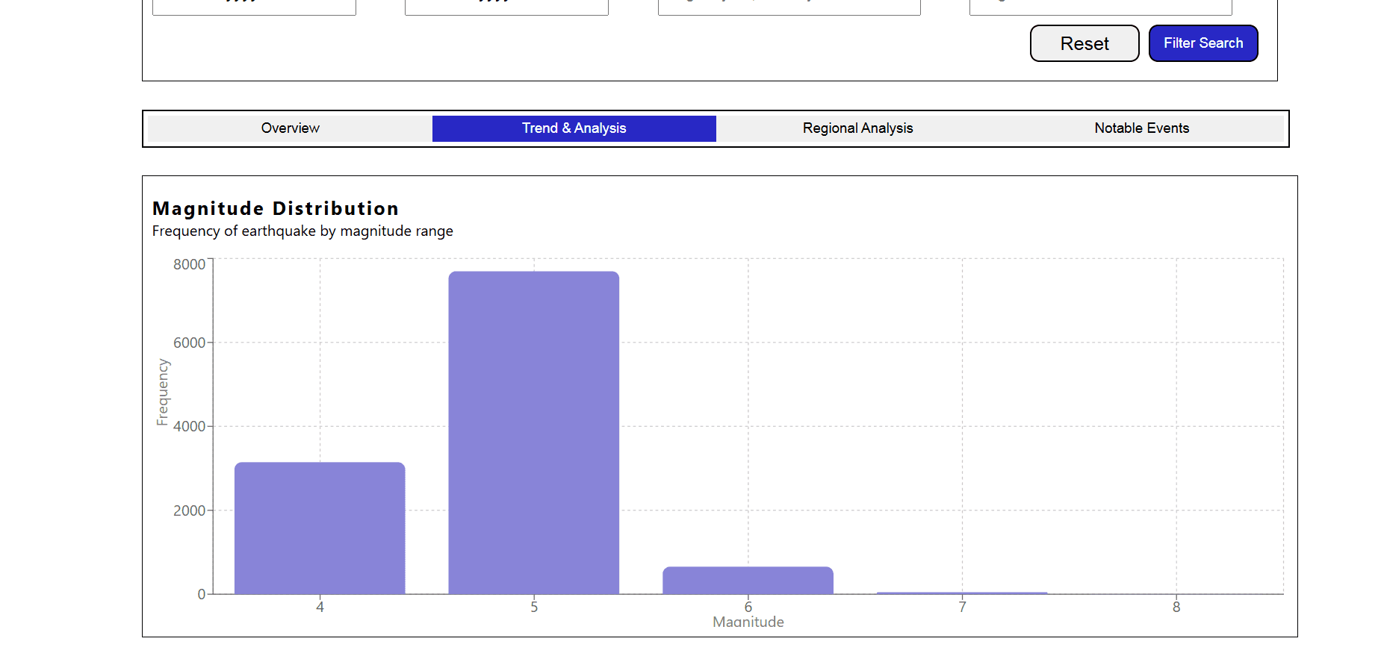Focus the leftmost yyyy date input field
This screenshot has width=1384, height=659.
(254, 6)
